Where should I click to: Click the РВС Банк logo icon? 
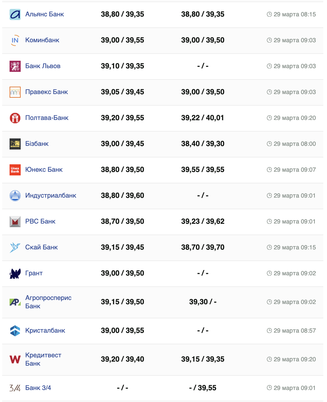[15, 222]
